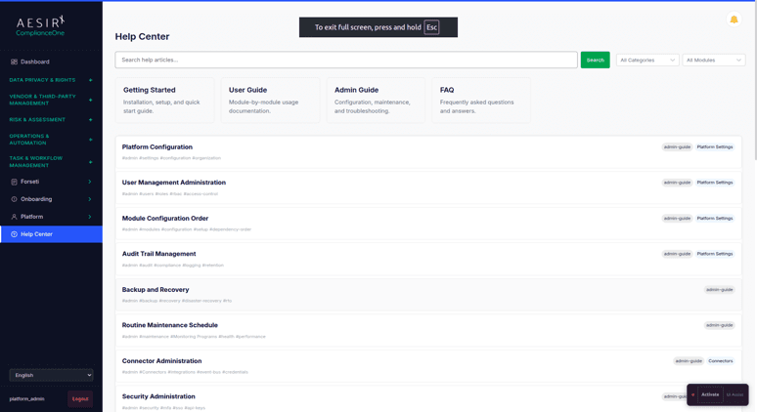The width and height of the screenshot is (757, 412).
Task: Click admin-guide tag on Backup and Recovery
Action: pos(719,290)
